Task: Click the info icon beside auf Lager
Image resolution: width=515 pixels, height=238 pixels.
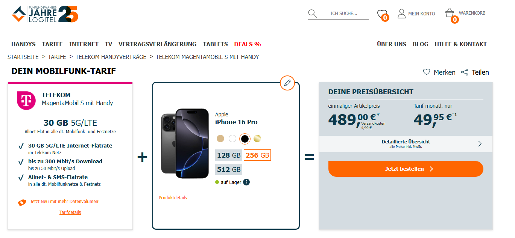Action: 246,182
